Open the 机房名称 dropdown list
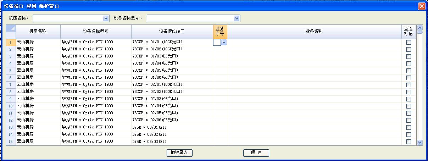 click(x=106, y=18)
